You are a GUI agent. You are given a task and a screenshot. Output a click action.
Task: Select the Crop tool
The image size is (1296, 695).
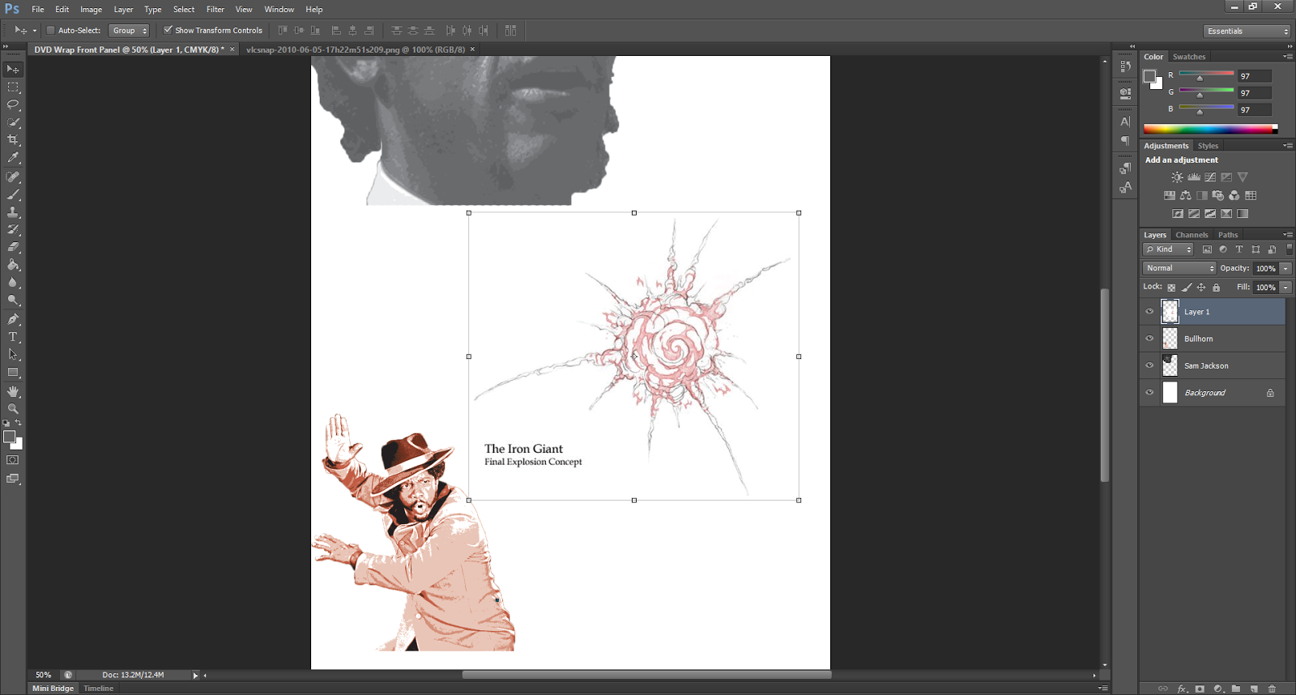coord(13,140)
